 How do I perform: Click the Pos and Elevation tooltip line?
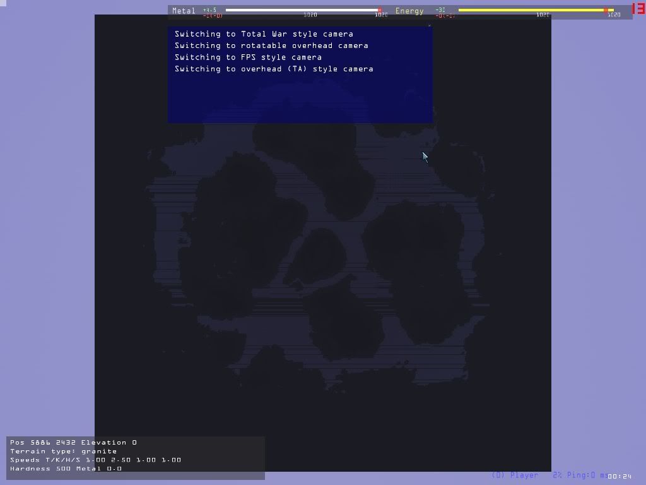coord(73,443)
